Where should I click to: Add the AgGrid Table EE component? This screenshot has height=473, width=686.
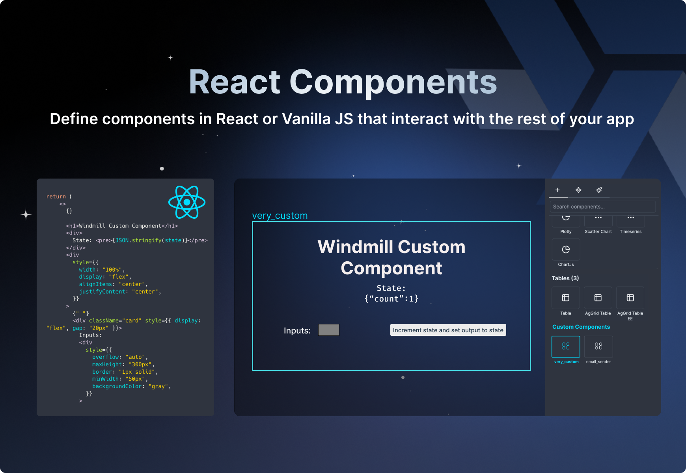[630, 298]
